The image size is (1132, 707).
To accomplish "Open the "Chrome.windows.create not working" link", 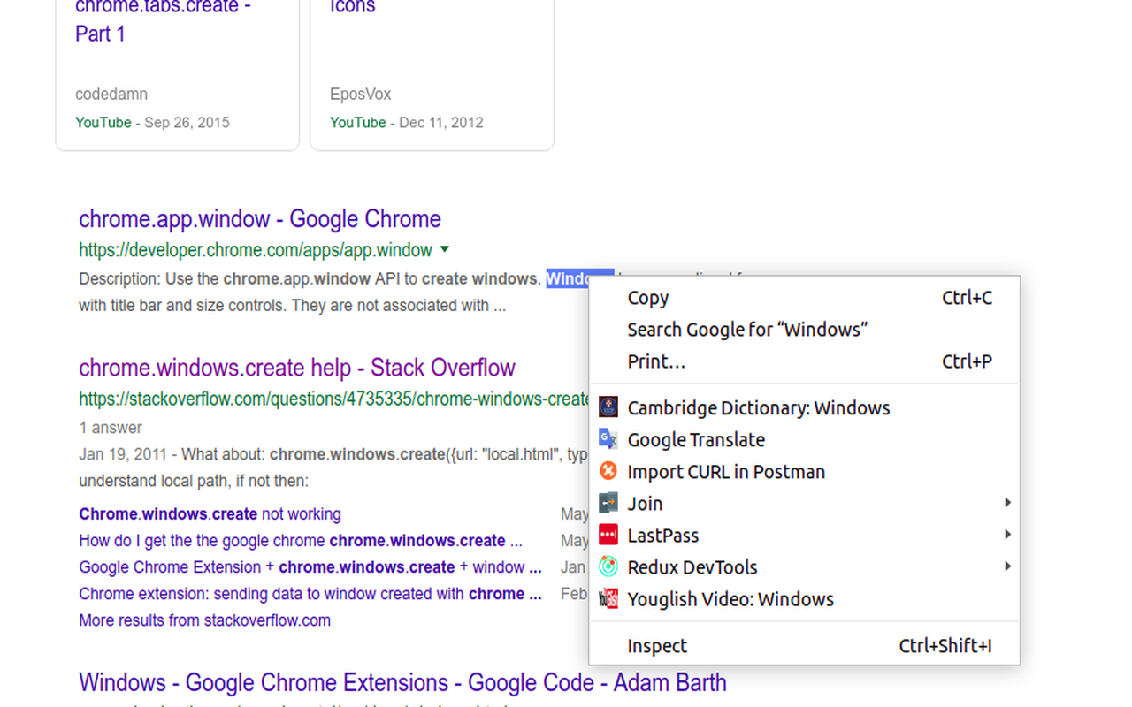I will pos(210,514).
